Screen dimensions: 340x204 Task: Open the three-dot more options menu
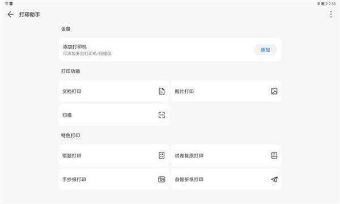tap(331, 15)
